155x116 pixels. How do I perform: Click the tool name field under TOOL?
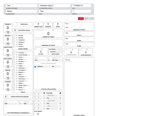click(x=11, y=104)
